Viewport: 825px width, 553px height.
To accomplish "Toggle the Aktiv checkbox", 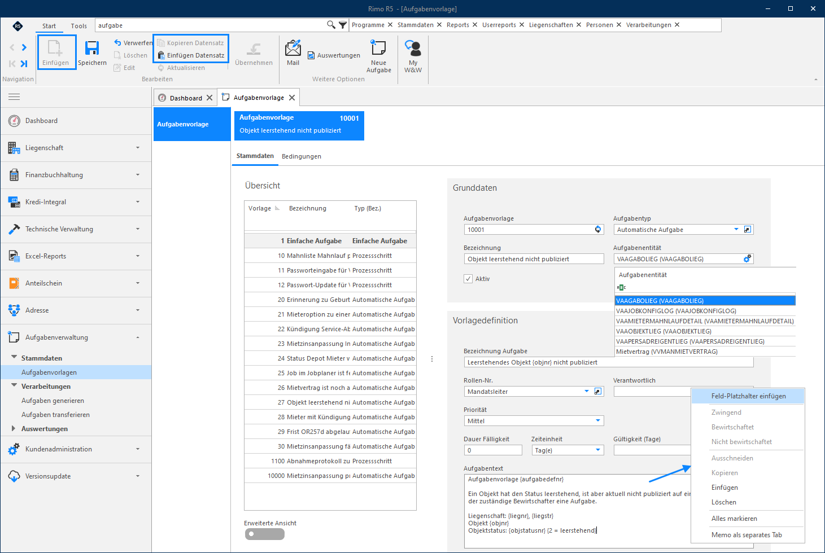I will pos(468,279).
